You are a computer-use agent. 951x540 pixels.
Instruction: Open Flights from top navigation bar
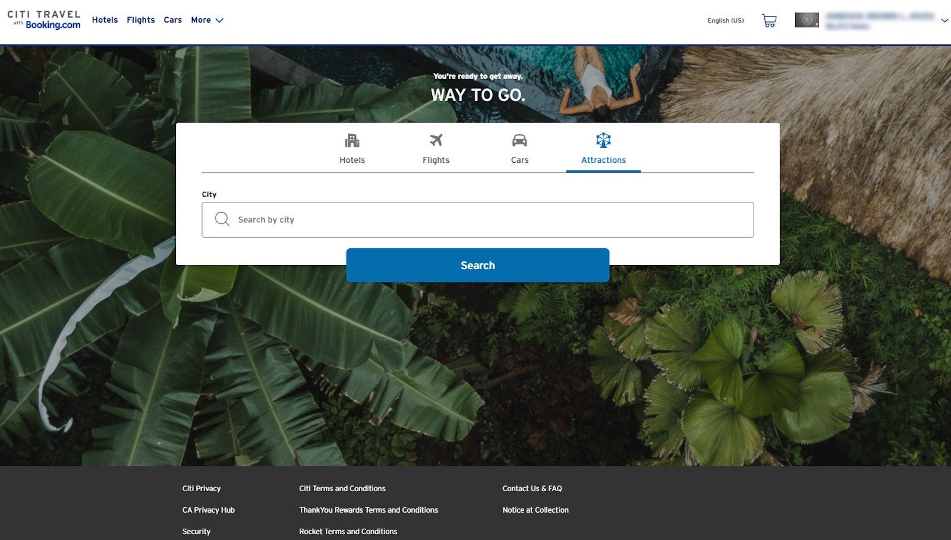(140, 20)
